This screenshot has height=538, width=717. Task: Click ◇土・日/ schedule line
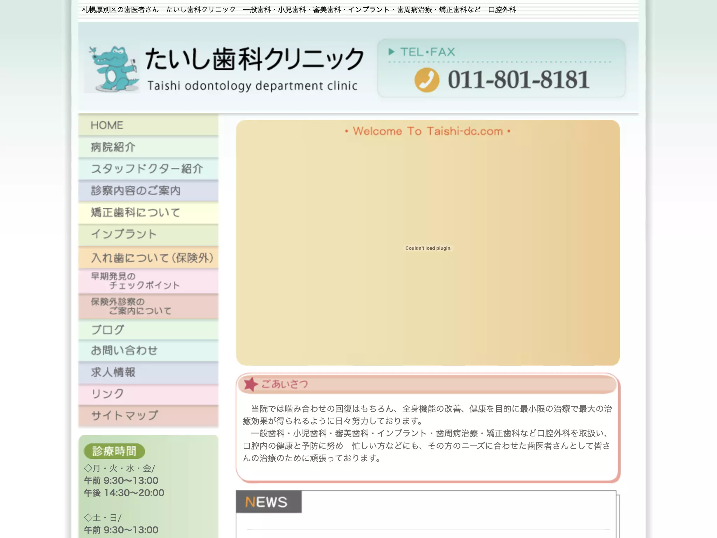coord(103,518)
